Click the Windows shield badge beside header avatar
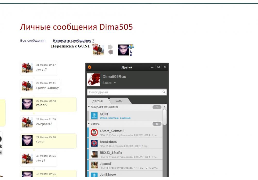The height and width of the screenshot is (180, 258). click(x=131, y=47)
